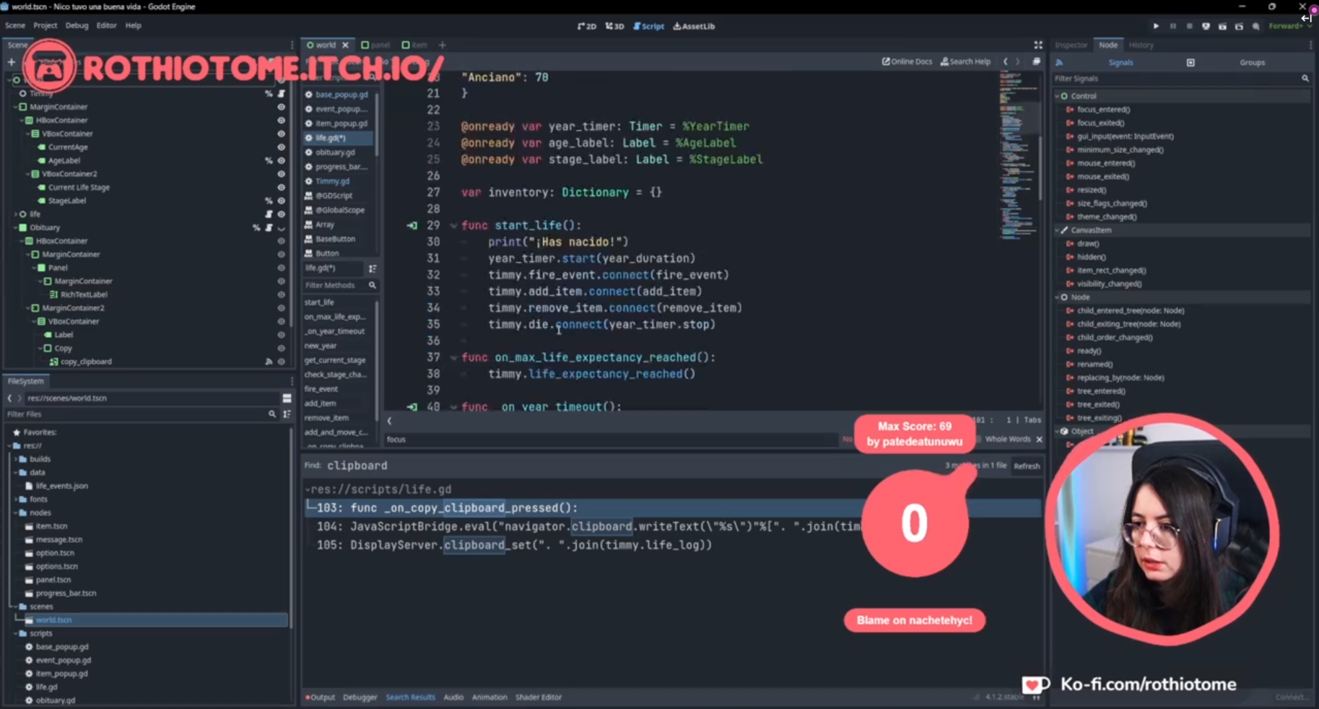Switch to the History tab

click(x=1141, y=45)
